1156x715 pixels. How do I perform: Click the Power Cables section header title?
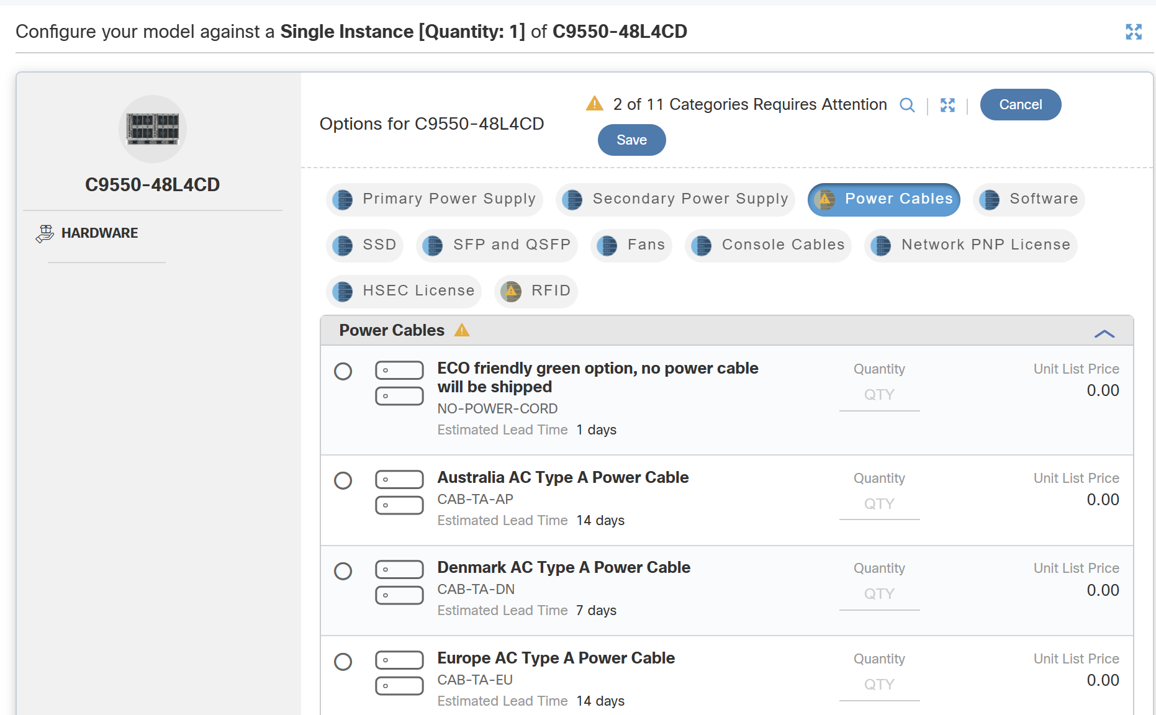coord(392,330)
